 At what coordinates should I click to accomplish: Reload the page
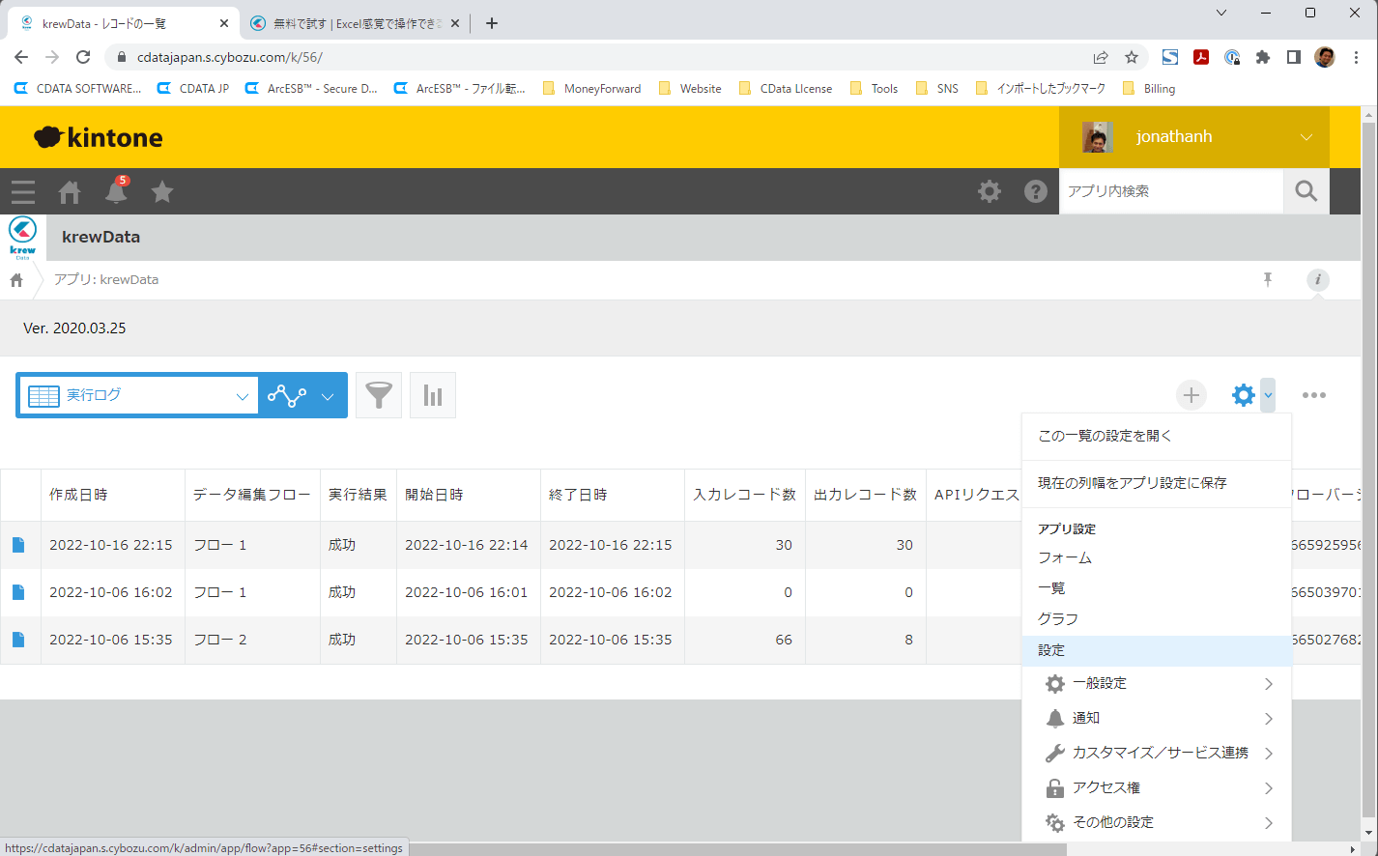[x=83, y=57]
